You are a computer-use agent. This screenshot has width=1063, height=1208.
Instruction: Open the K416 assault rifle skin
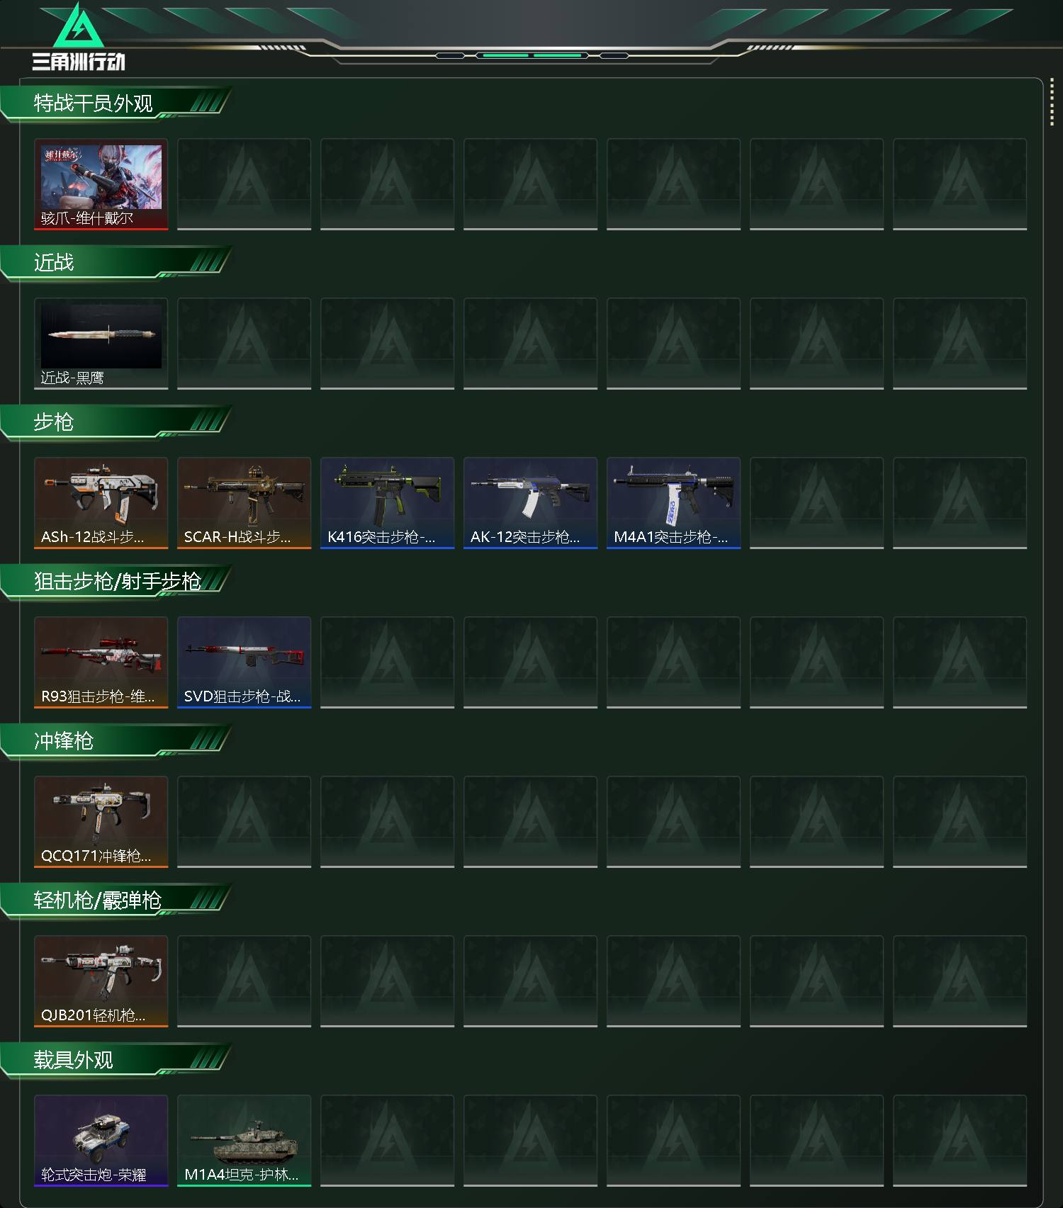coord(388,503)
